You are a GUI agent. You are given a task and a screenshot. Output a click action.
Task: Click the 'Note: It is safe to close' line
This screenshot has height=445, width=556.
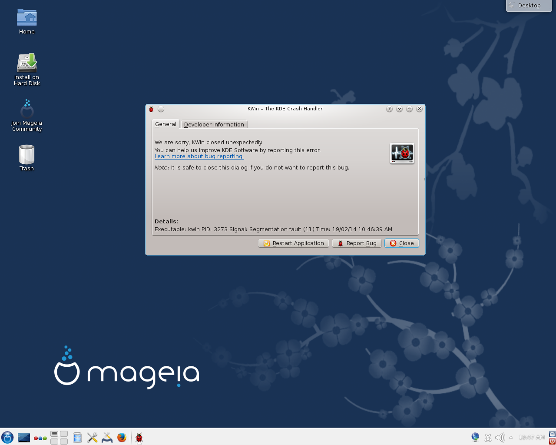[252, 168]
